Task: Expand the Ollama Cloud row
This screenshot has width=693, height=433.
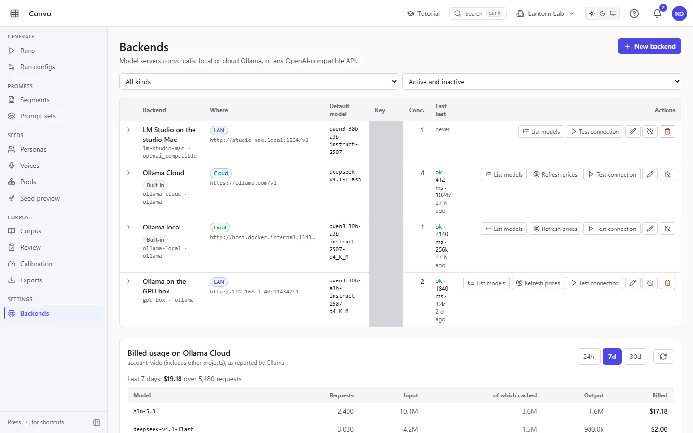Action: [128, 173]
